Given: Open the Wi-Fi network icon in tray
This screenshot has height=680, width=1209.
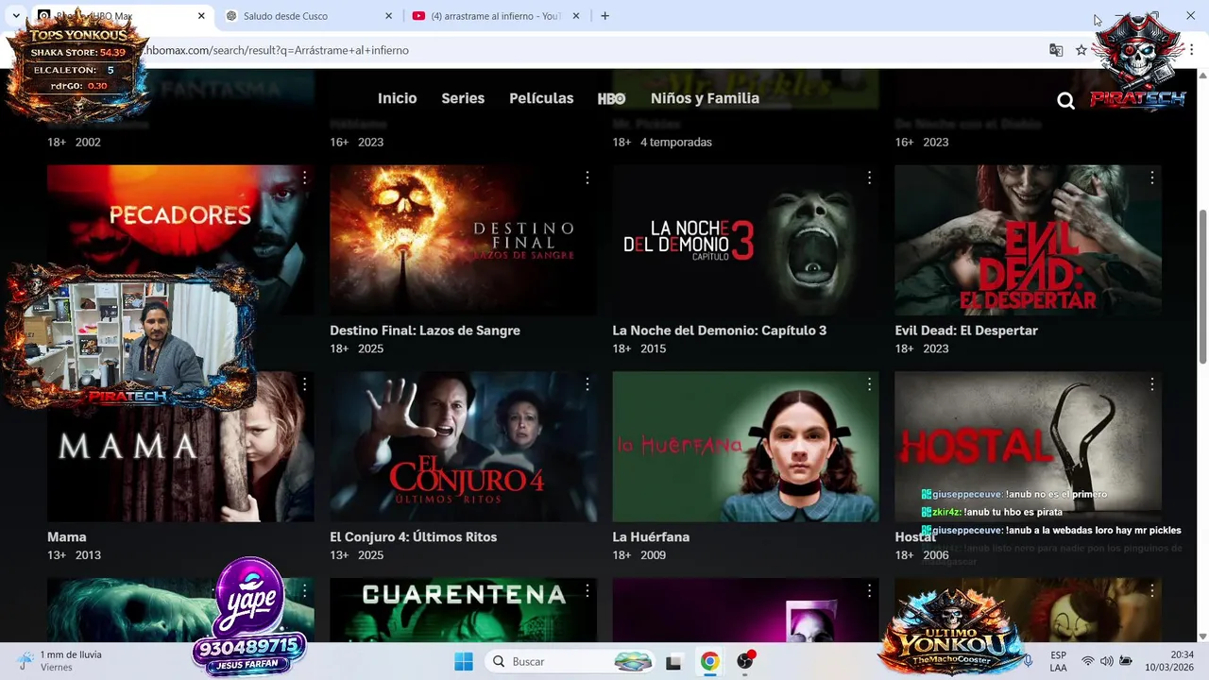Looking at the screenshot, I should (x=1088, y=661).
